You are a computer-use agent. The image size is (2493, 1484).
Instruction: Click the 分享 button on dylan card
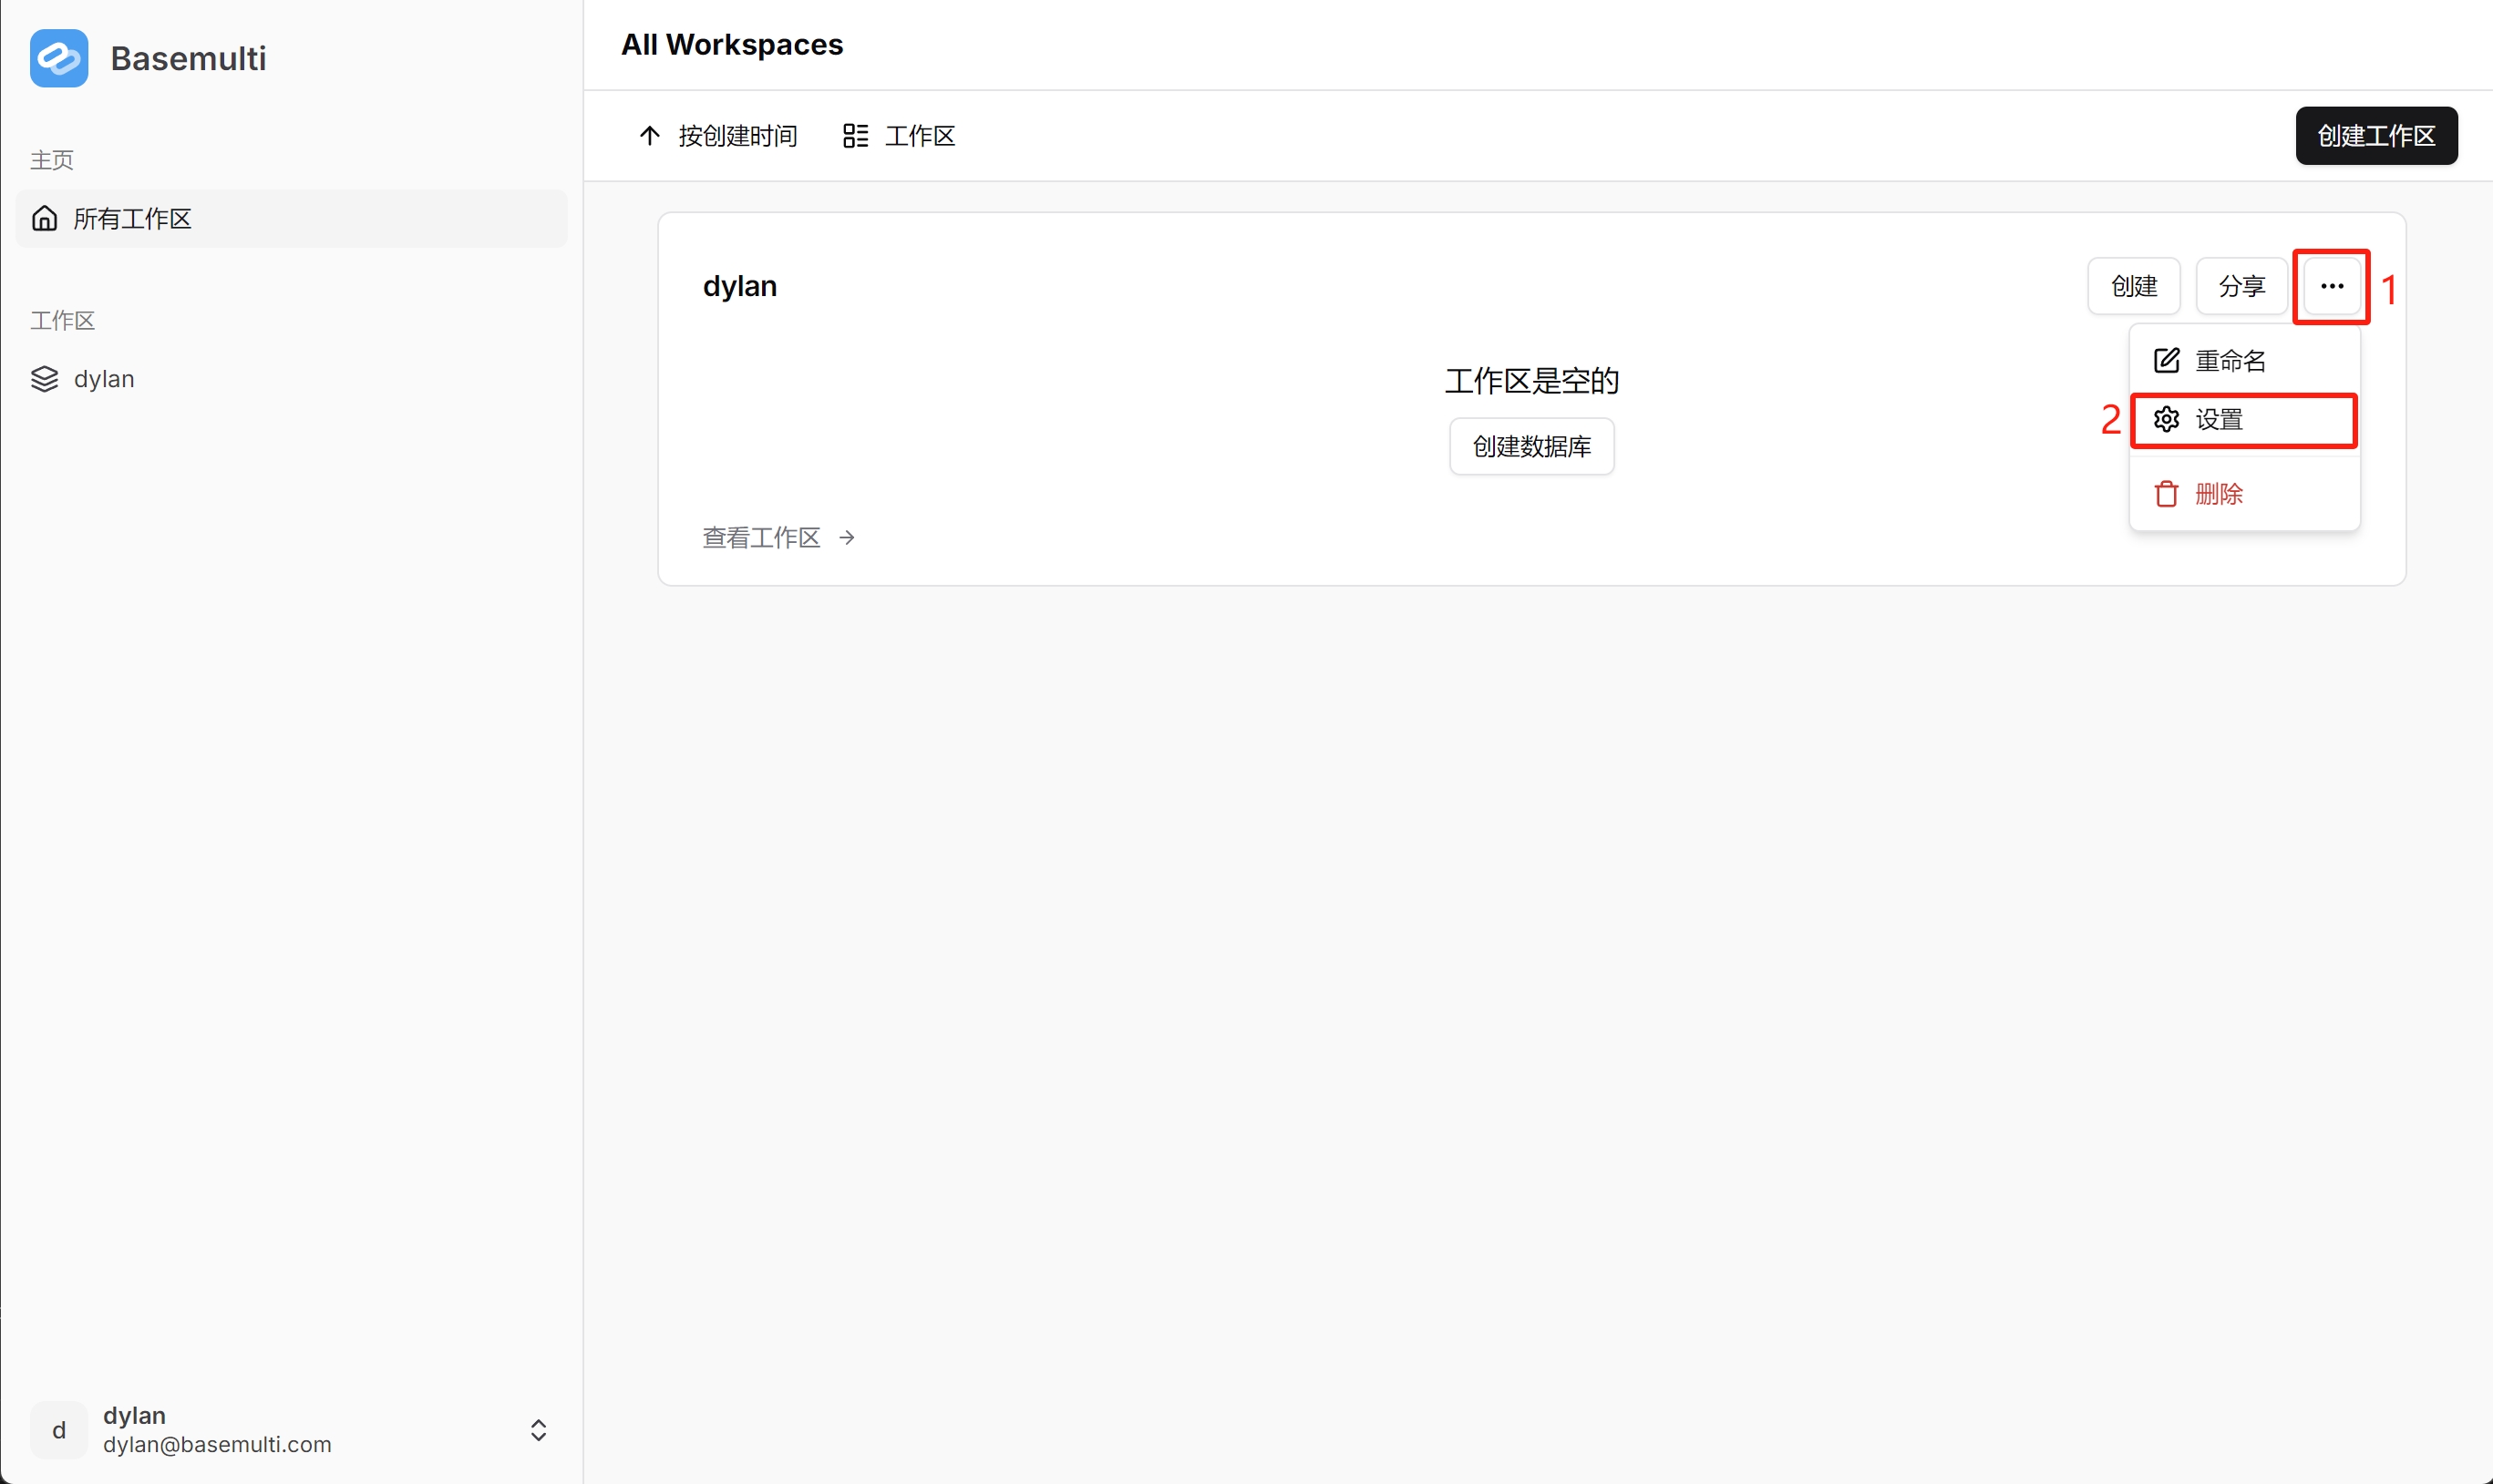2242,286
